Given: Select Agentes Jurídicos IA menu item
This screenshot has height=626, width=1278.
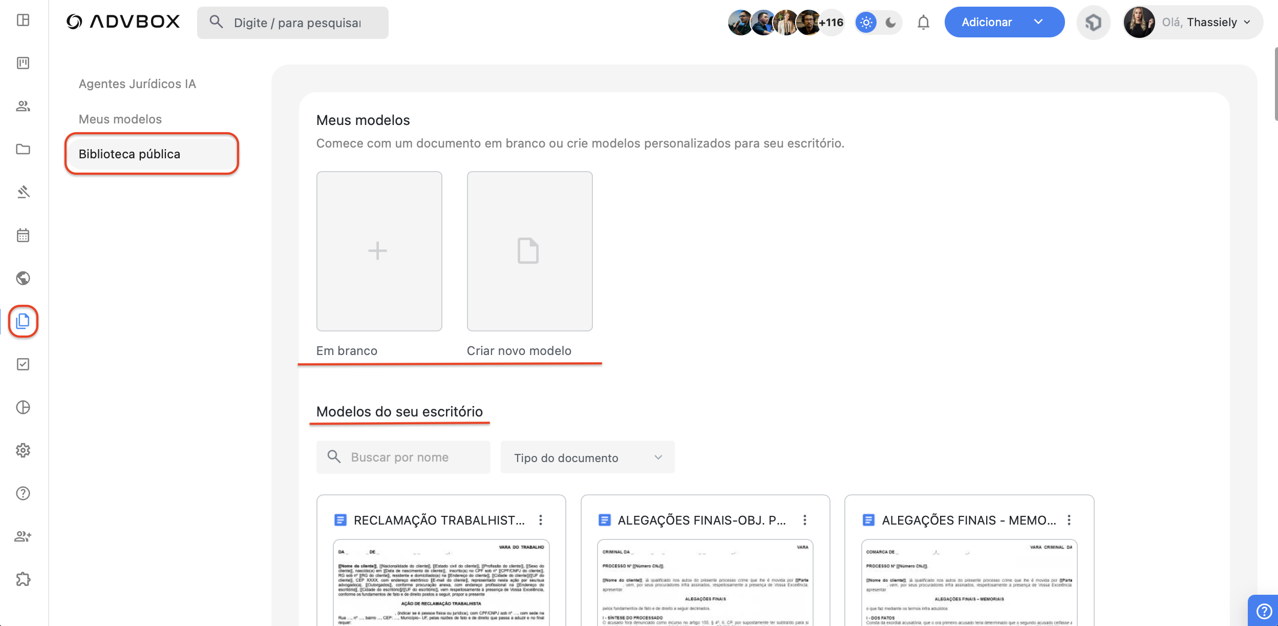Looking at the screenshot, I should (x=137, y=84).
